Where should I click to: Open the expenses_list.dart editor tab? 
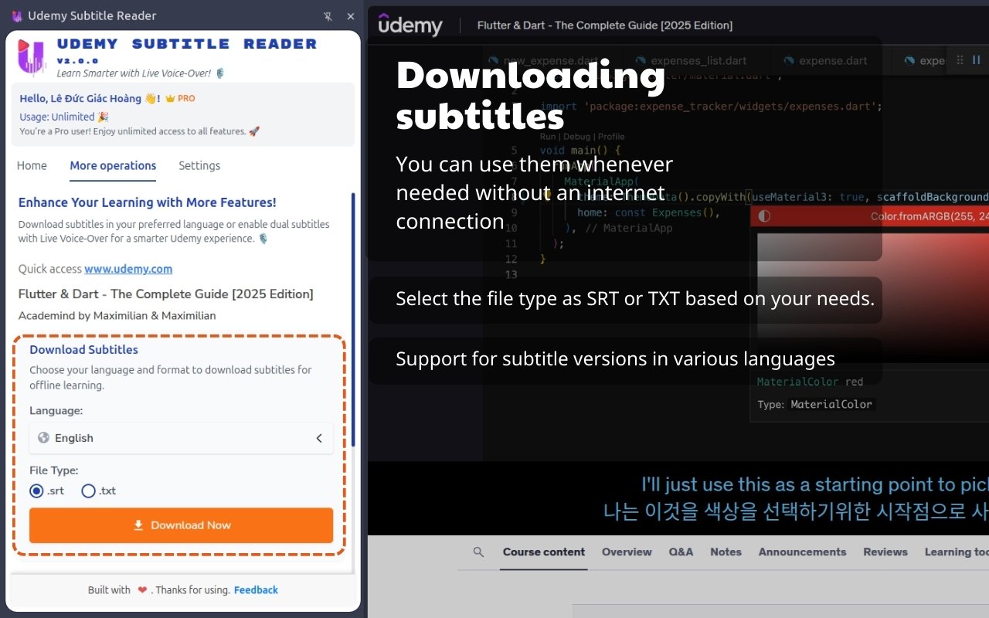coord(698,60)
